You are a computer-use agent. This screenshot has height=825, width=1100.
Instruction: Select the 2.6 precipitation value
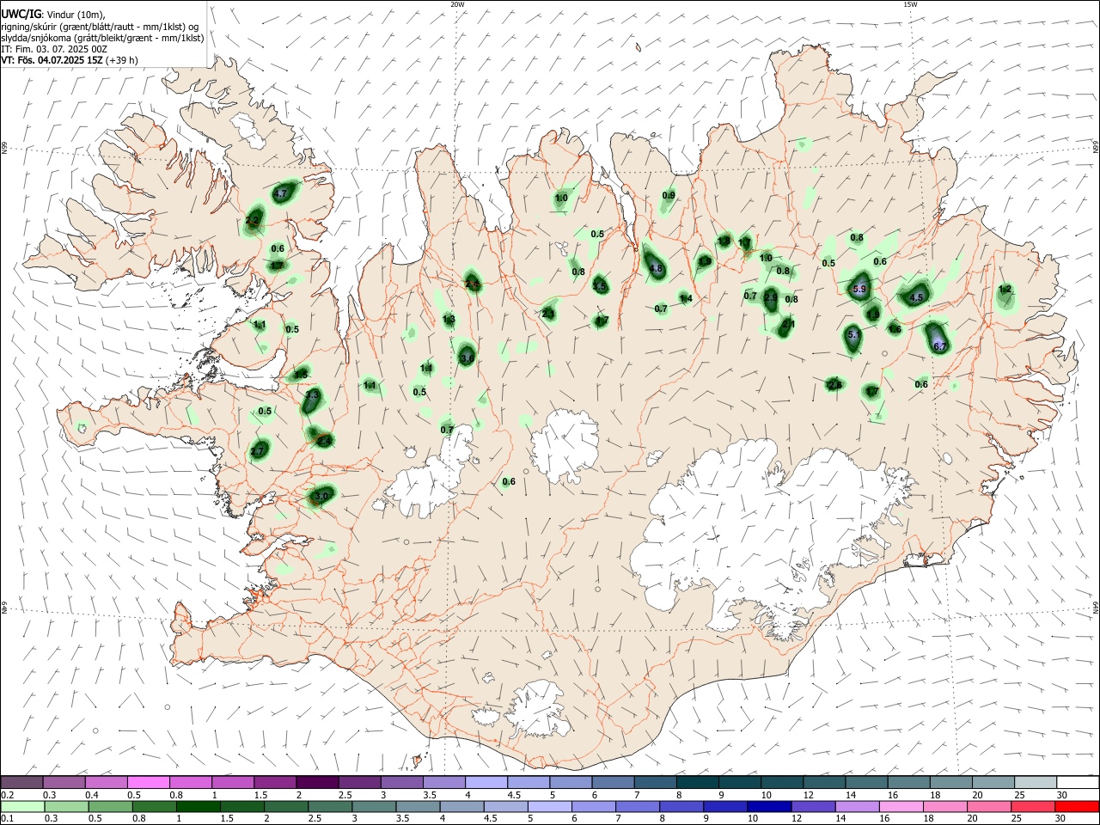coord(834,385)
